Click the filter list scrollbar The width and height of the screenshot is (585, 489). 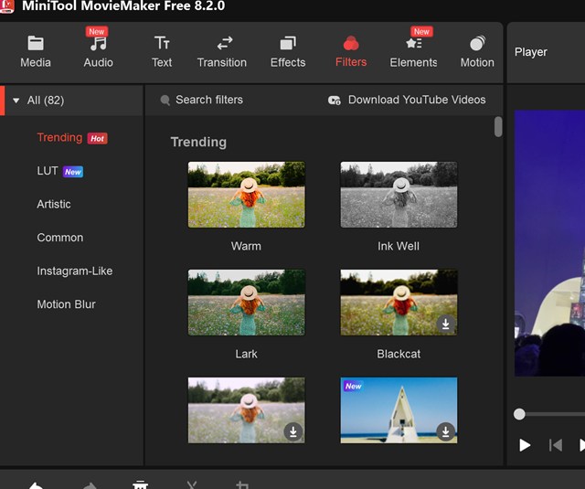(498, 127)
